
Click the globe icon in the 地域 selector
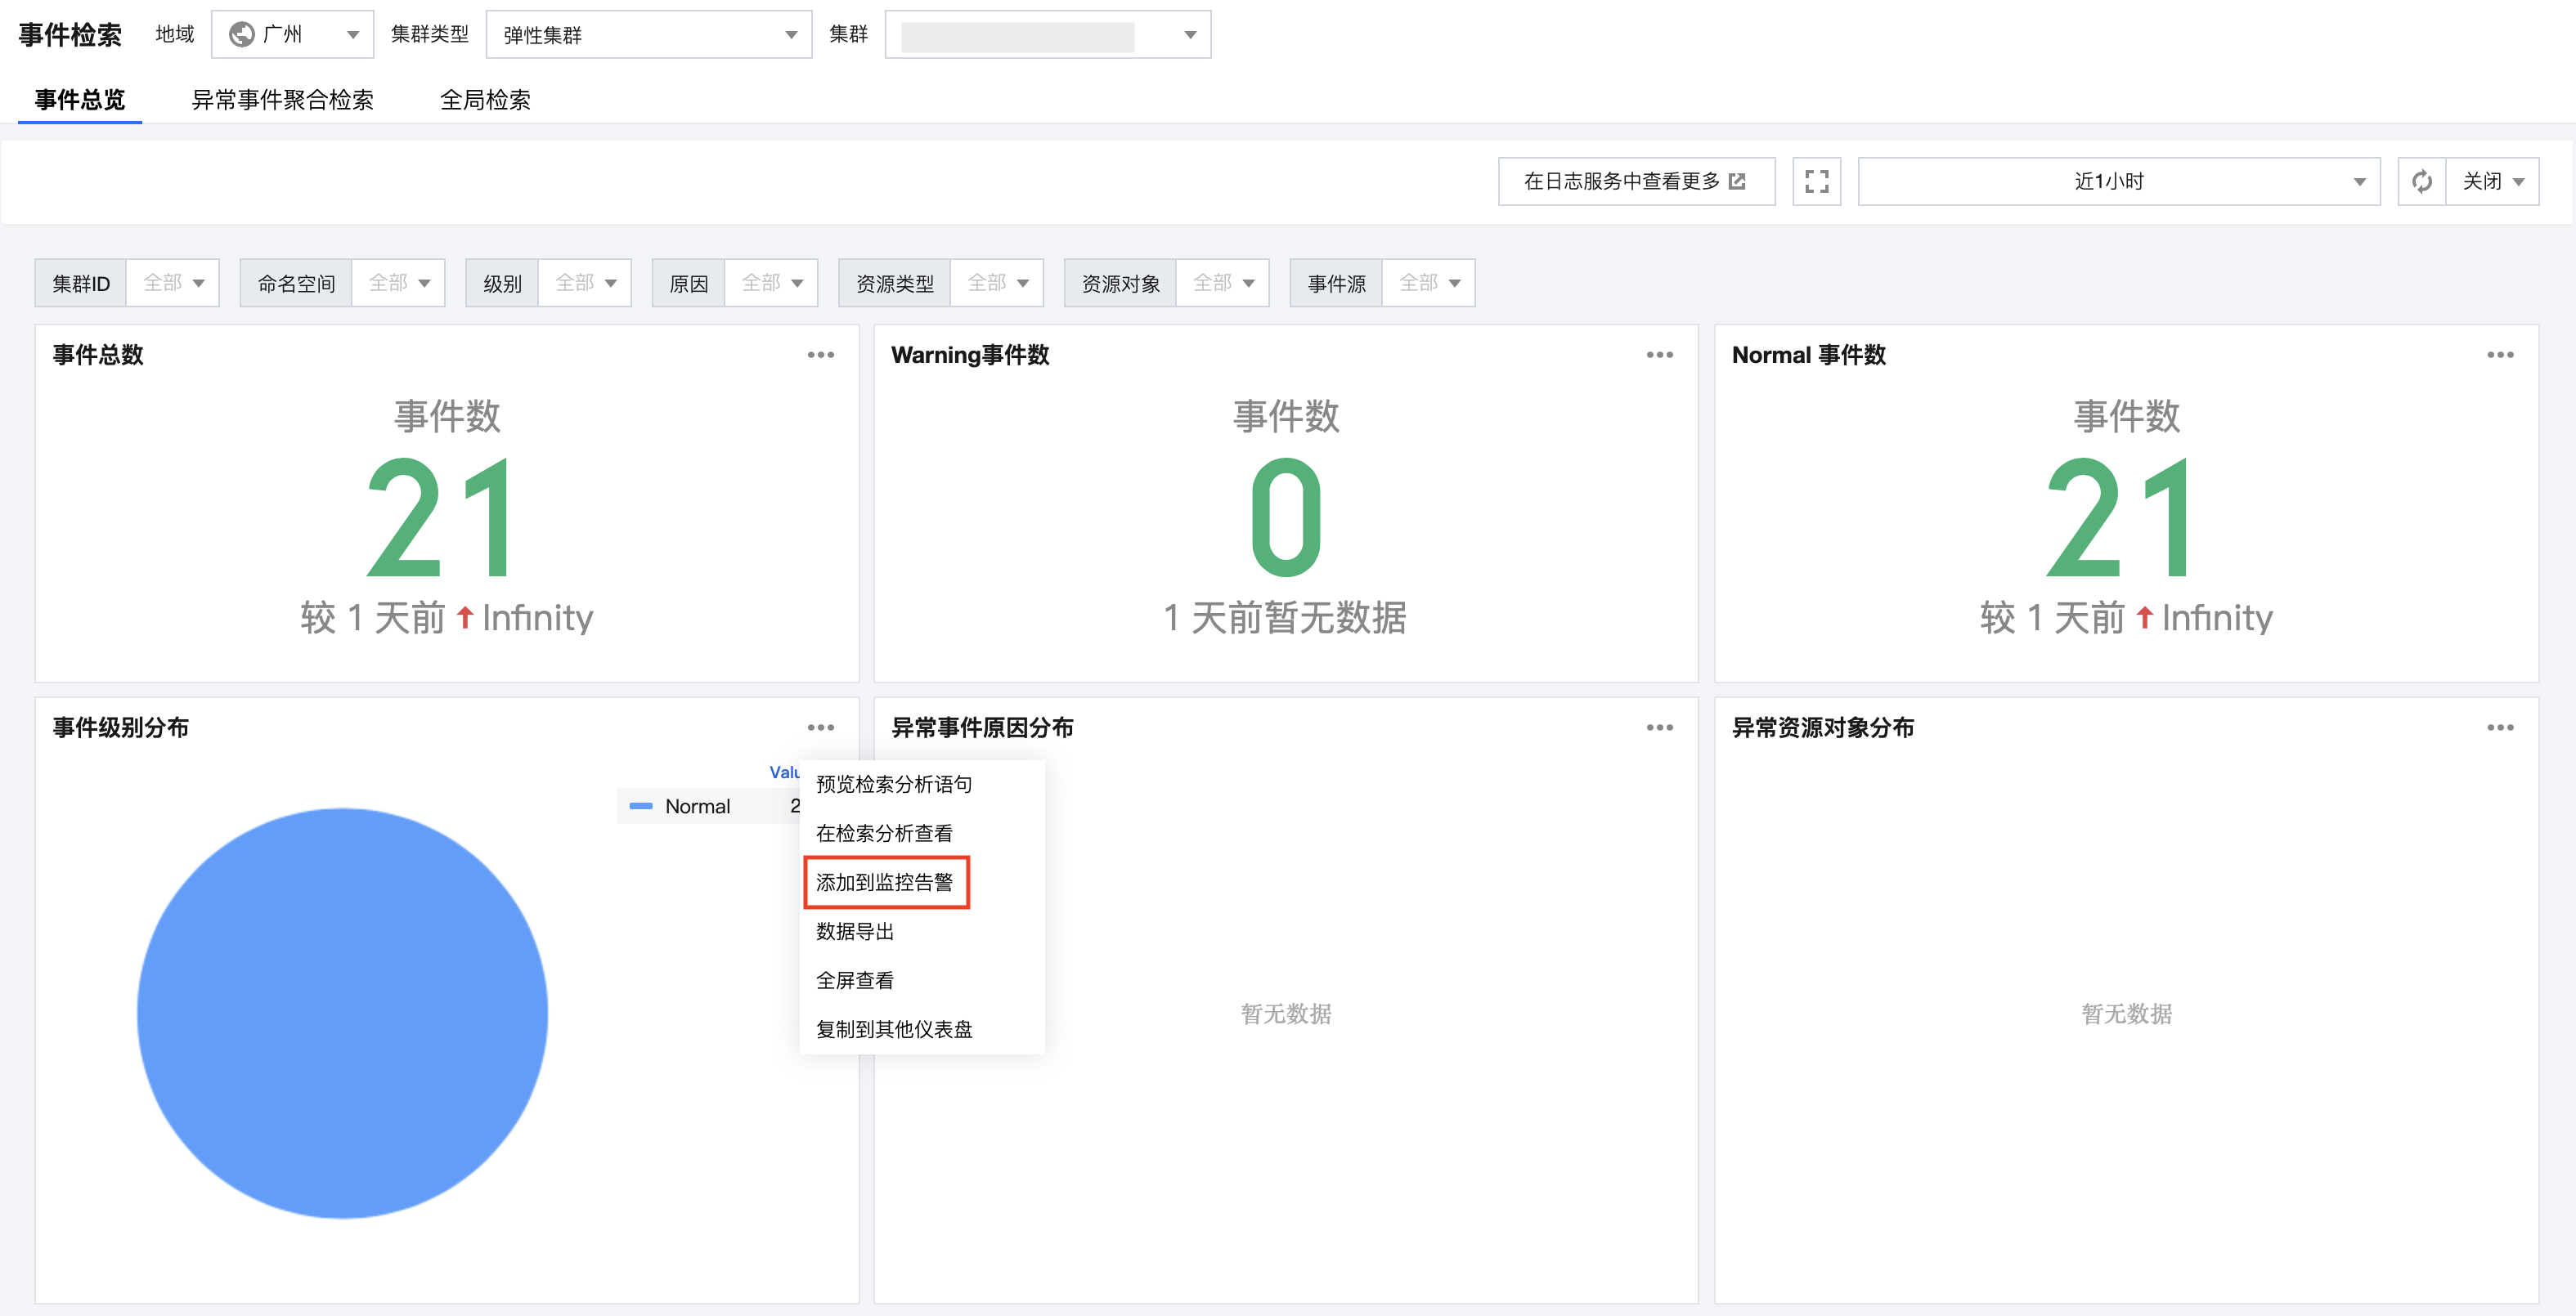(x=241, y=35)
